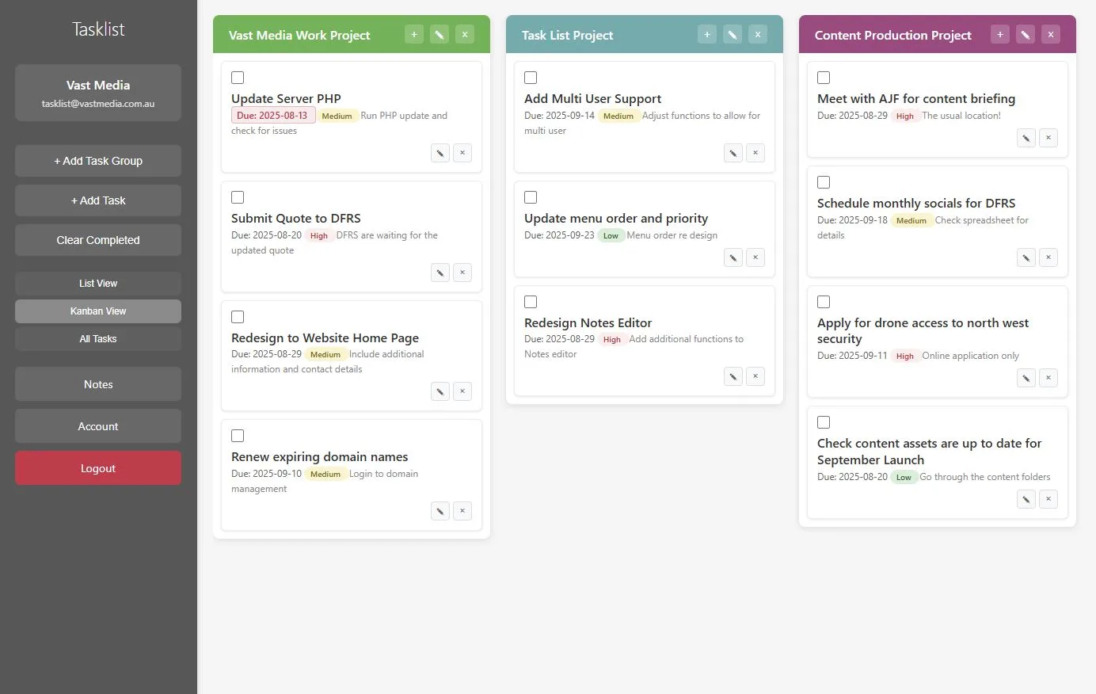This screenshot has height=694, width=1096.
Task: Delete the Redesign Notes Editor task
Action: tap(755, 376)
